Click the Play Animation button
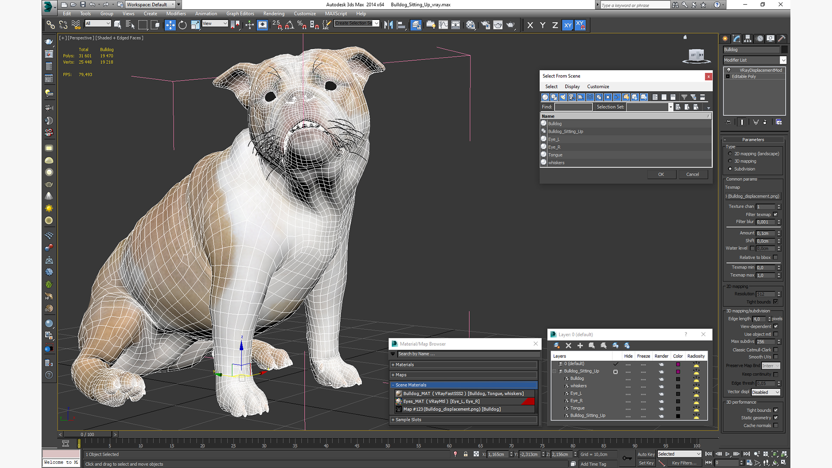Image resolution: width=832 pixels, height=468 pixels. pos(728,454)
